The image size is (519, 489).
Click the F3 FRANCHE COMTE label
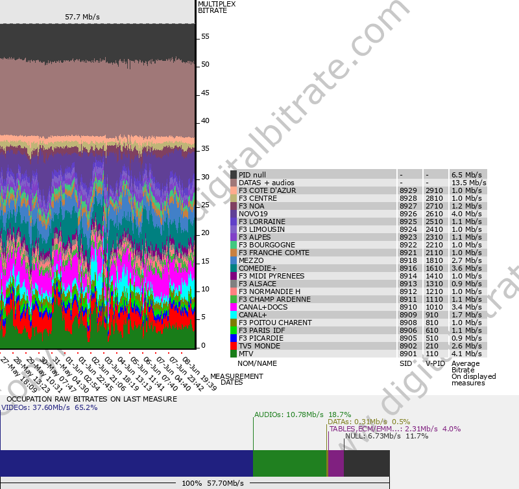(x=274, y=253)
